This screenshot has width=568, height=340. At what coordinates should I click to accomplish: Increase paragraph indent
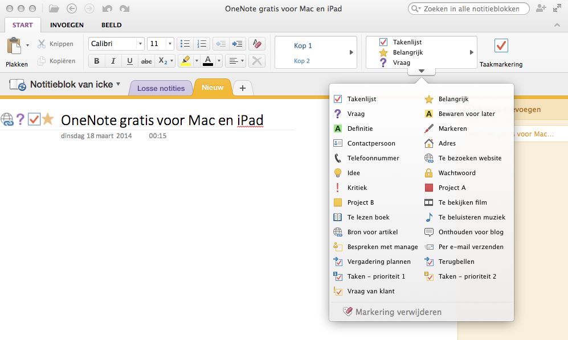pyautogui.click(x=237, y=44)
